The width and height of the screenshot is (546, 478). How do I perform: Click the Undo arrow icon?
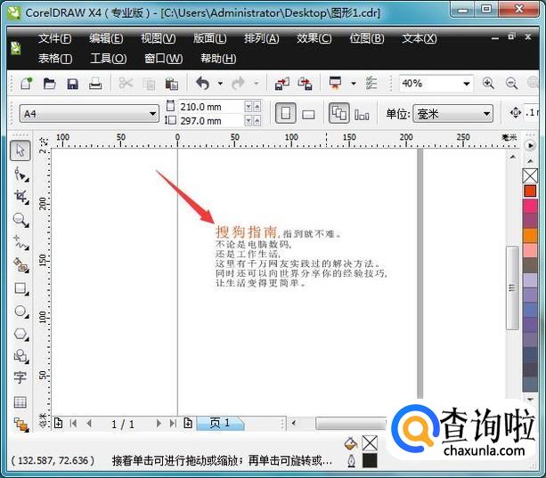click(x=203, y=84)
